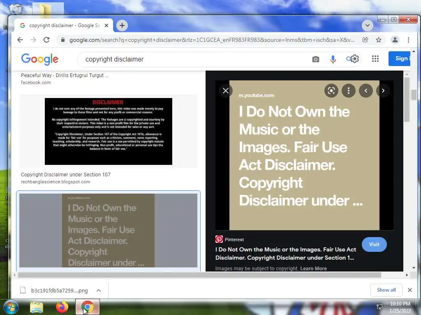Open the Google apps grid

tap(375, 59)
